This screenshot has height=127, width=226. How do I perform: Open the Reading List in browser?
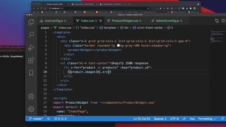194,12
